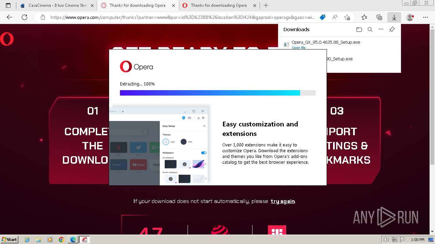Click the Opera GX setup file icon

tap(286, 44)
